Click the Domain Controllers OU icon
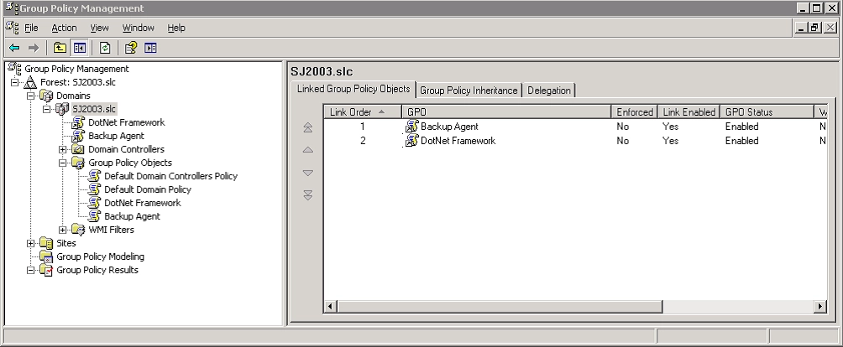843x347 pixels. (x=78, y=149)
